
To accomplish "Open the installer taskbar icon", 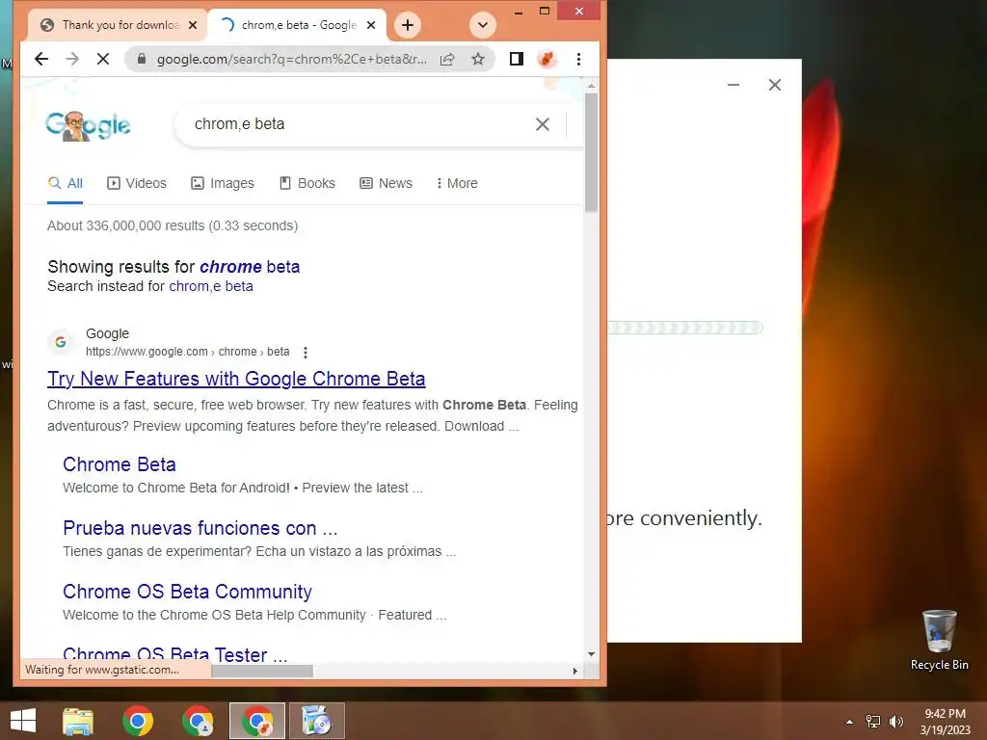I will point(317,721).
